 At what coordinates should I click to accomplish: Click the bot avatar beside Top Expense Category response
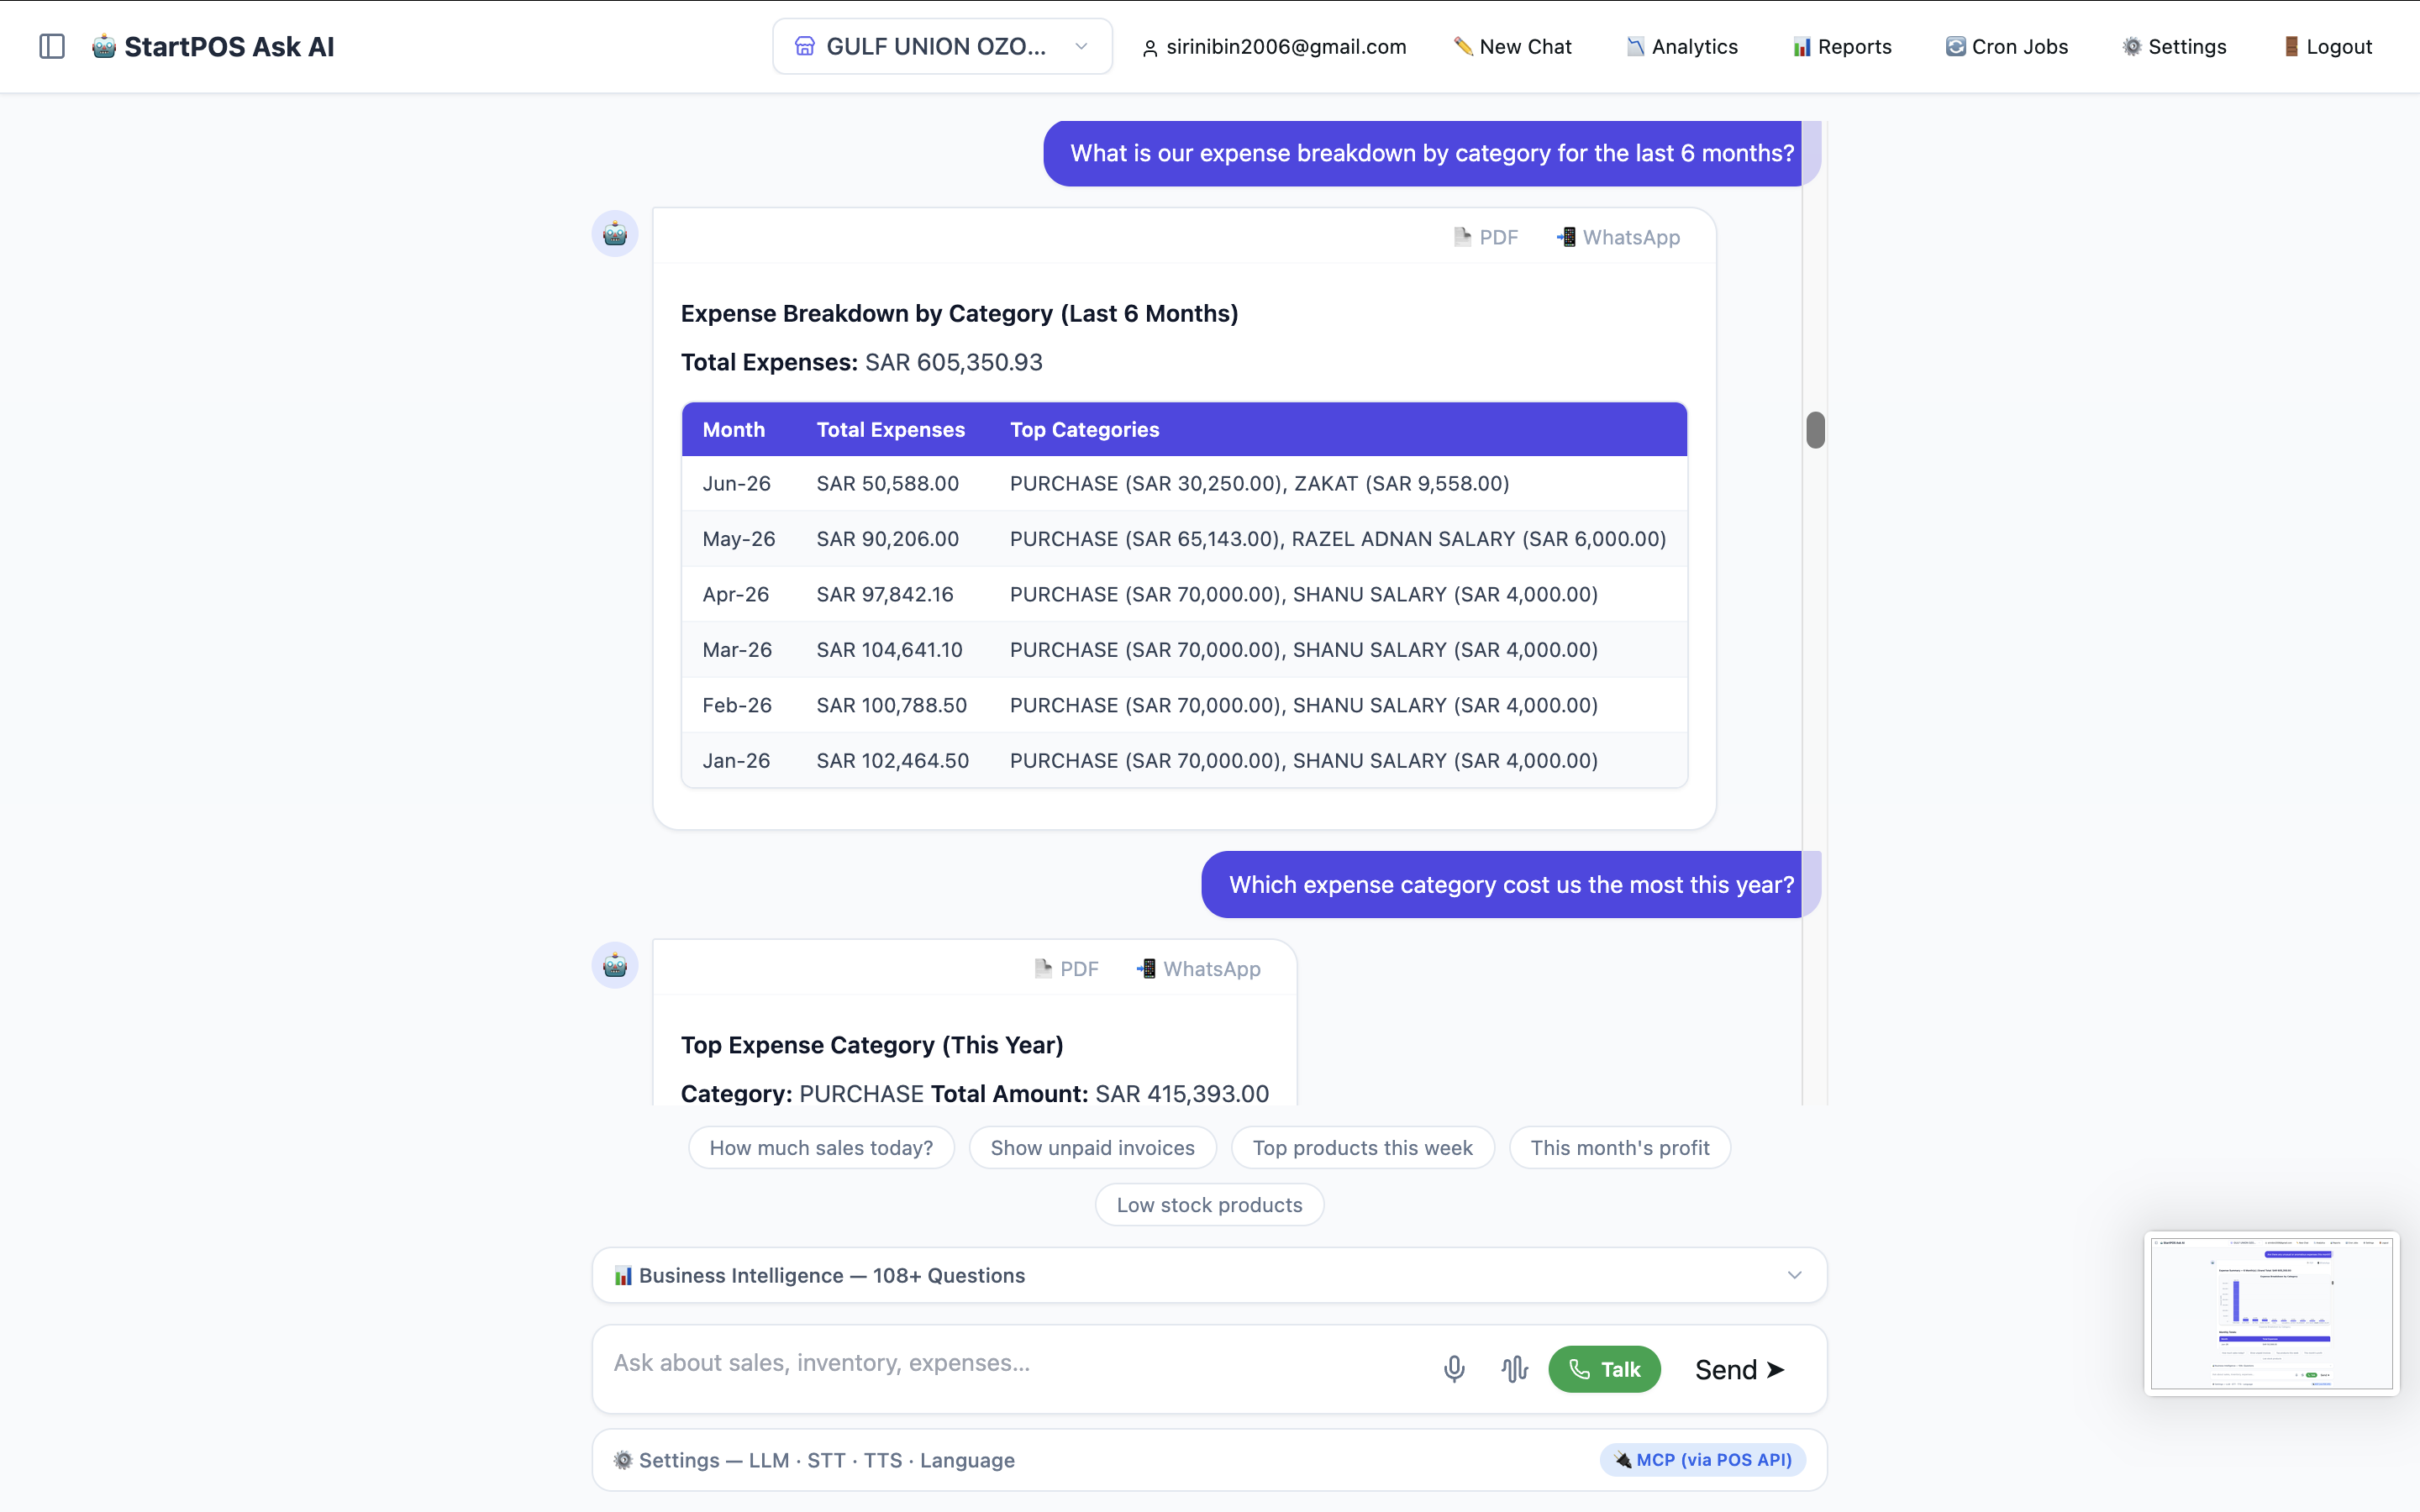(x=615, y=966)
